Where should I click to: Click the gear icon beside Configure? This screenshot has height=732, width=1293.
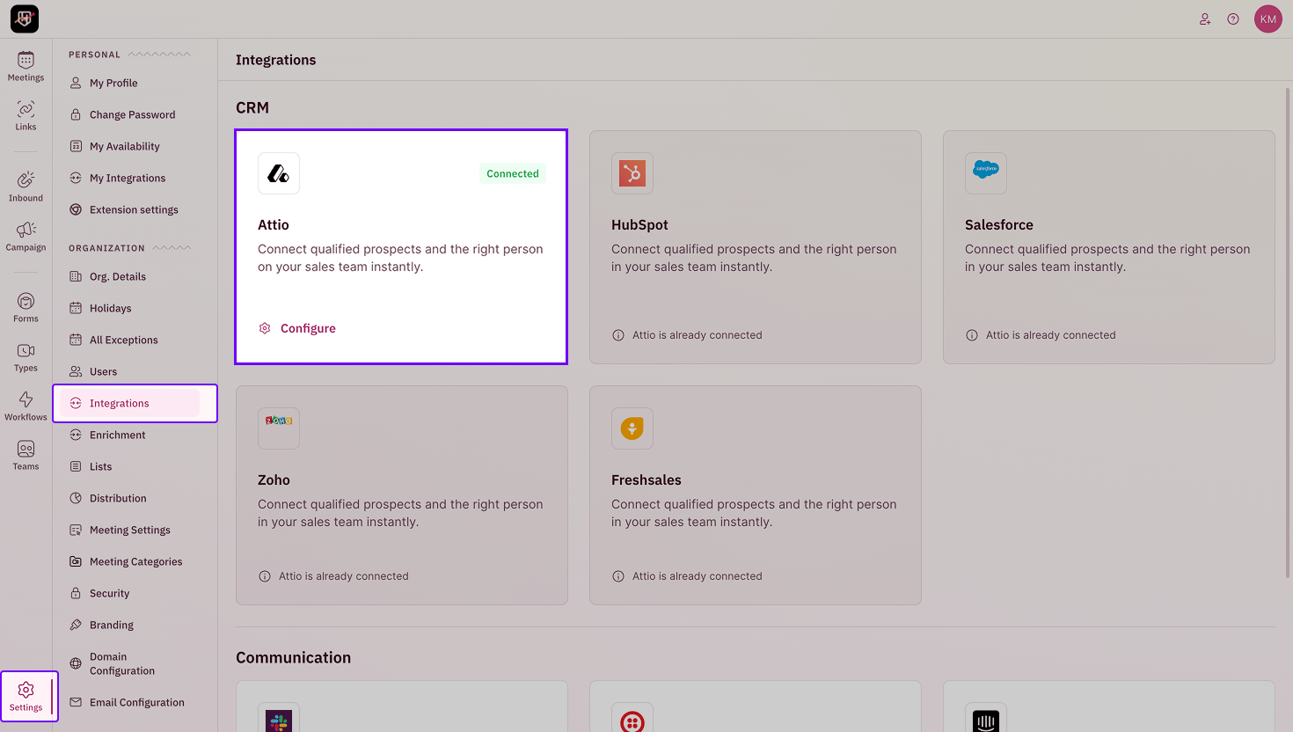point(265,328)
